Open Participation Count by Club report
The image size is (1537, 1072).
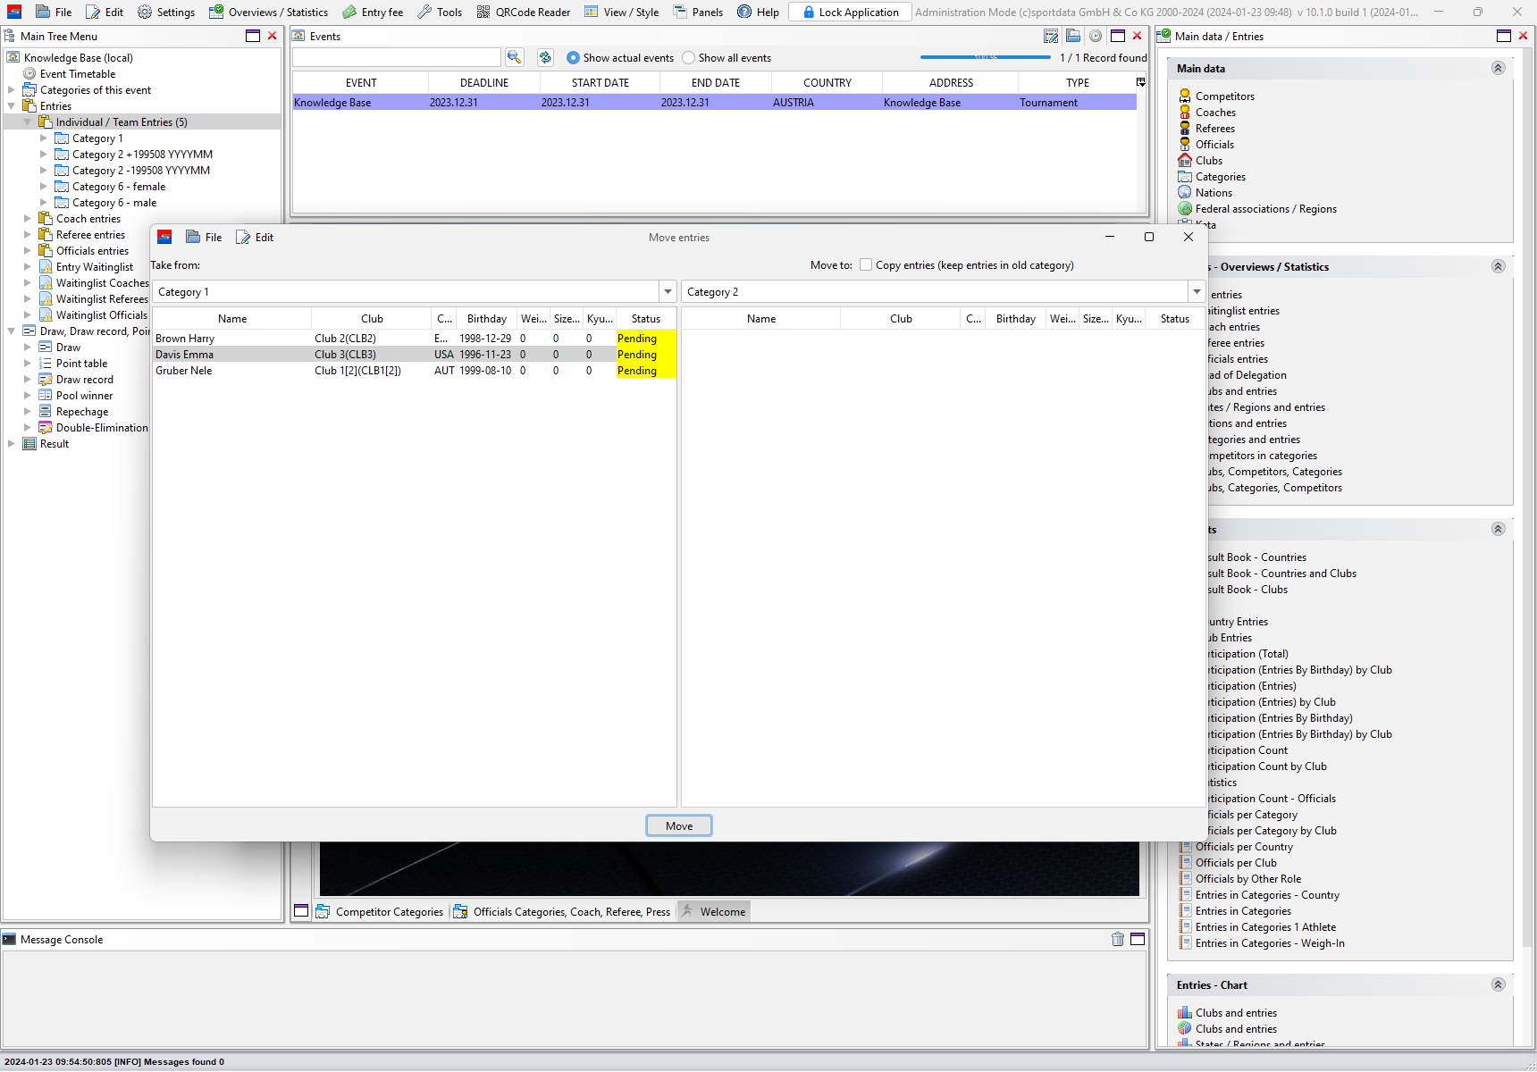coord(1266,766)
